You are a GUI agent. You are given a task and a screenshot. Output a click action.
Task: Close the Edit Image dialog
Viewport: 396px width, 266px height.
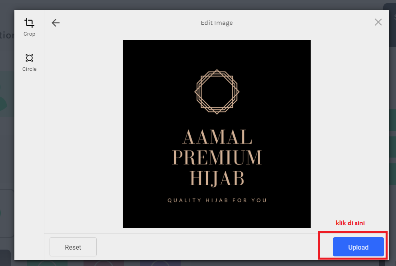(378, 22)
